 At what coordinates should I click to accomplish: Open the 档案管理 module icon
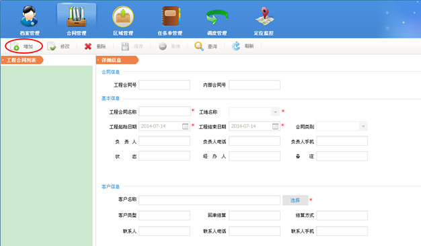click(x=30, y=17)
